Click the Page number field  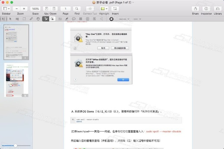pyautogui.click(x=66, y=9)
